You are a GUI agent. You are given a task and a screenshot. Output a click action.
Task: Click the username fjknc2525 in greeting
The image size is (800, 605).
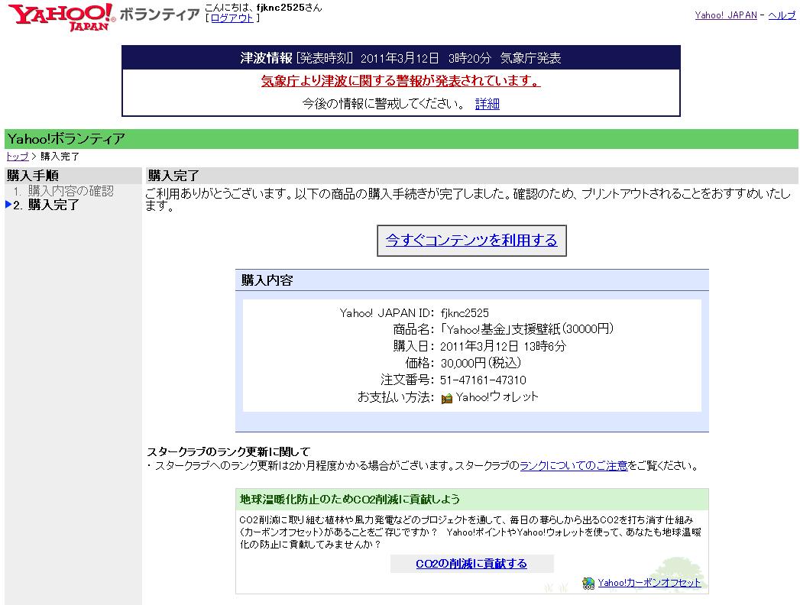(280, 8)
